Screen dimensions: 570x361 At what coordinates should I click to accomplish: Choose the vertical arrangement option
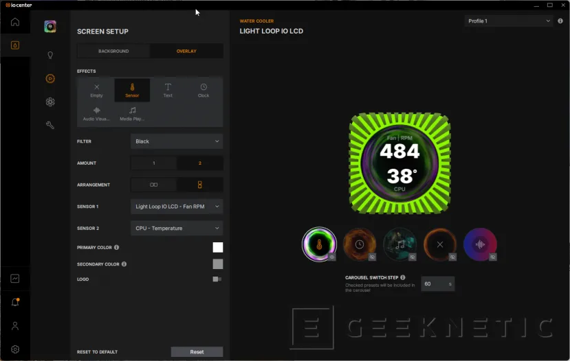click(199, 185)
